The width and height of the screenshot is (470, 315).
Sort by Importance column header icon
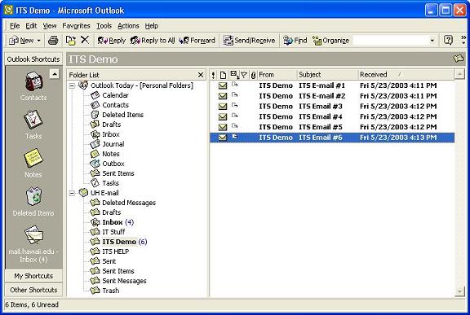[x=213, y=75]
